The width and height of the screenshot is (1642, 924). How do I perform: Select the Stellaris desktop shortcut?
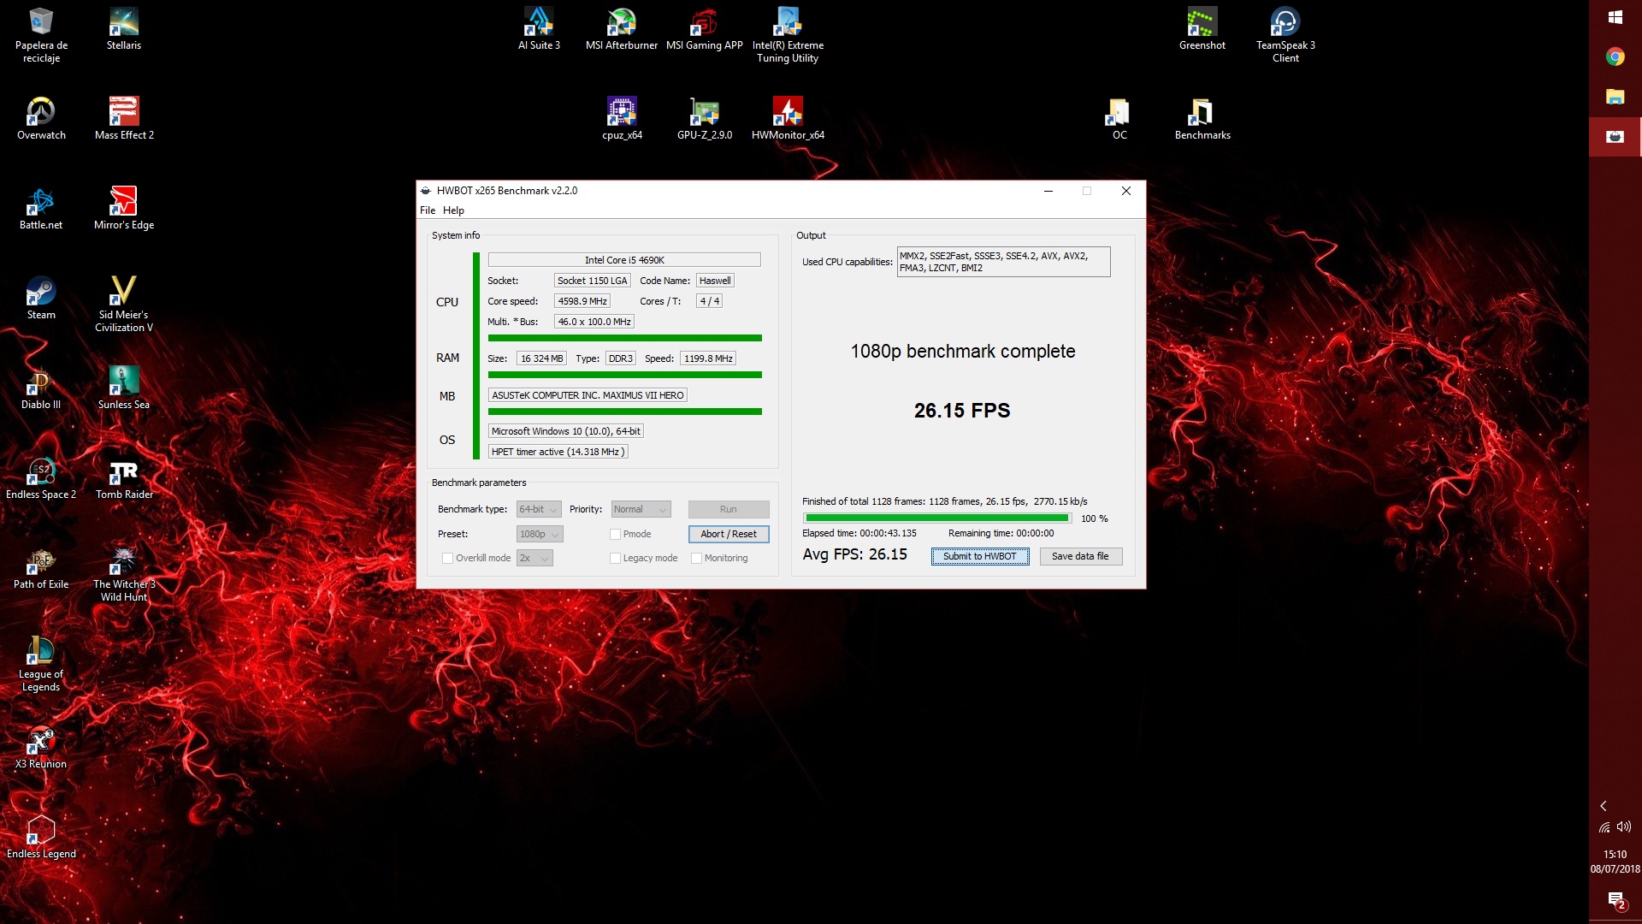pyautogui.click(x=124, y=29)
